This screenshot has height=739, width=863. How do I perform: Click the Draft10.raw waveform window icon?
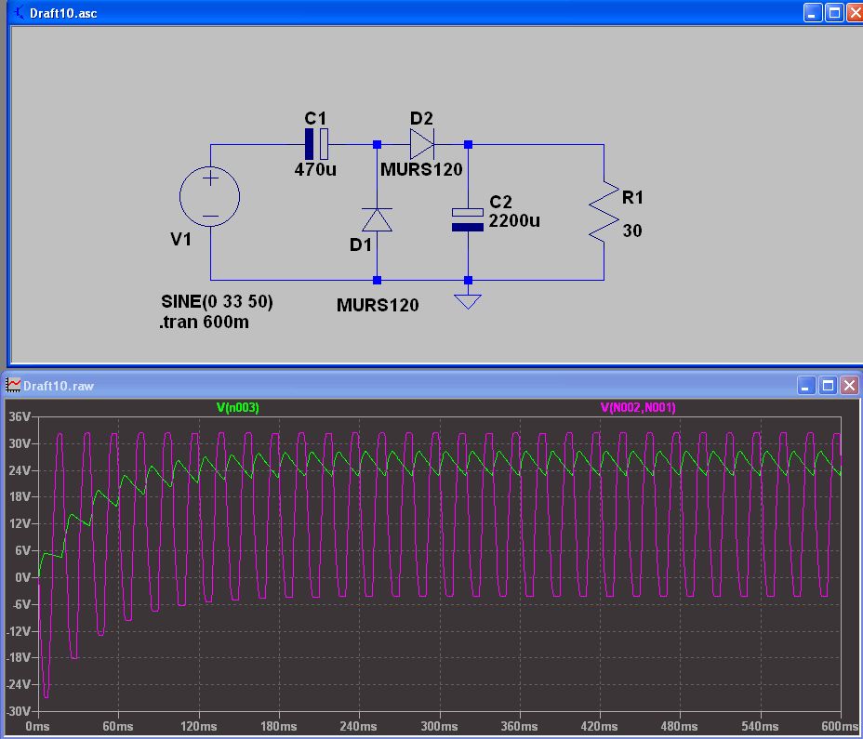pos(13,385)
